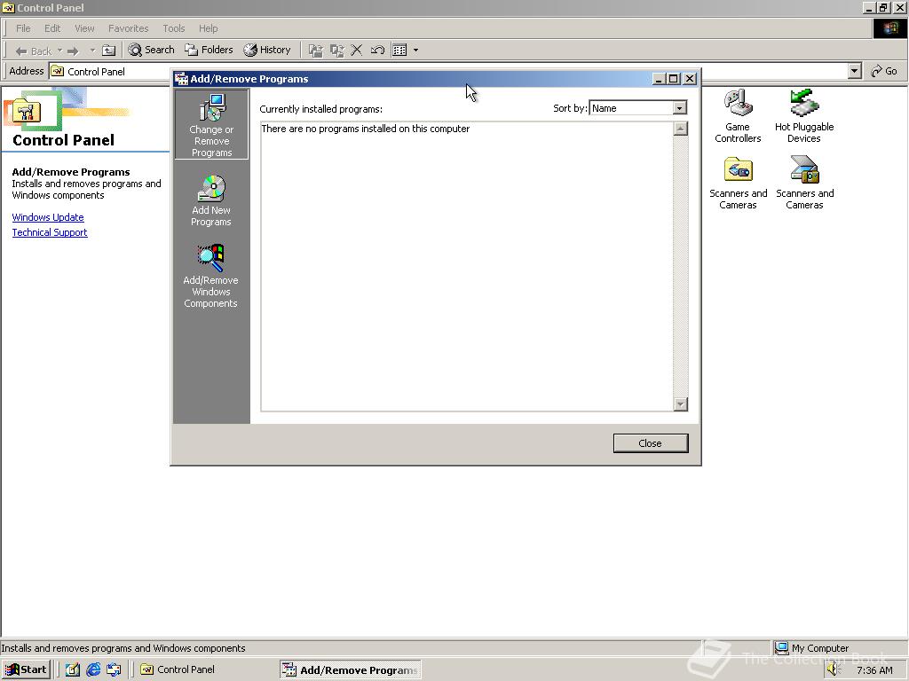Toggle the Folders pane button

tap(209, 50)
